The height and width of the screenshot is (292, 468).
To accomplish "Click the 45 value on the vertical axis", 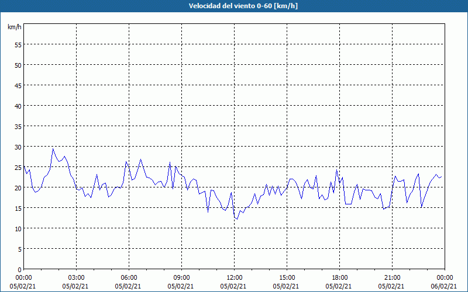I will [x=18, y=85].
